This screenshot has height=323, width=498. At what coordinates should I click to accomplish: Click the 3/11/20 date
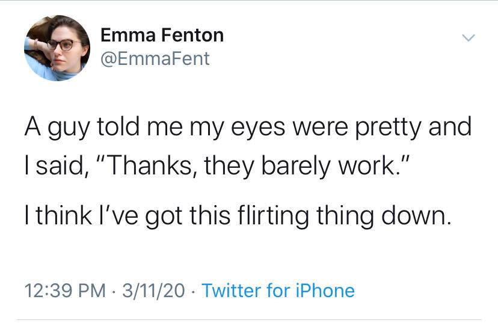click(x=153, y=291)
